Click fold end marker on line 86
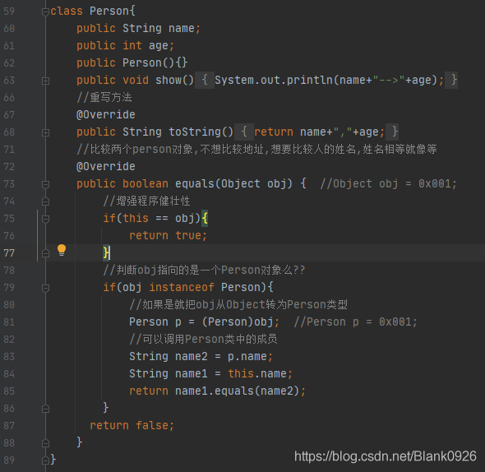 45,409
